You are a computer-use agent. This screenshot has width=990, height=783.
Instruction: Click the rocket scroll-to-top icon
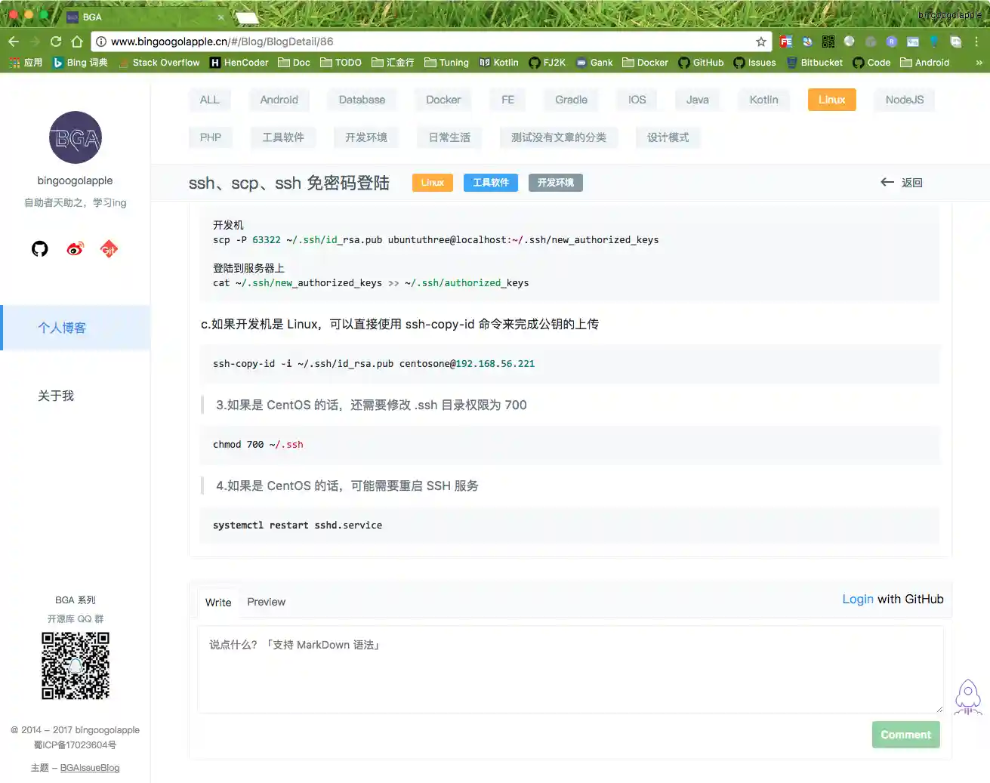coord(967,698)
